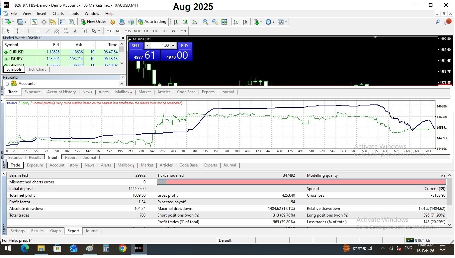Viewport: 455px width, 258px height.
Task: Collapse the Accounts tree node
Action: [x=7, y=84]
